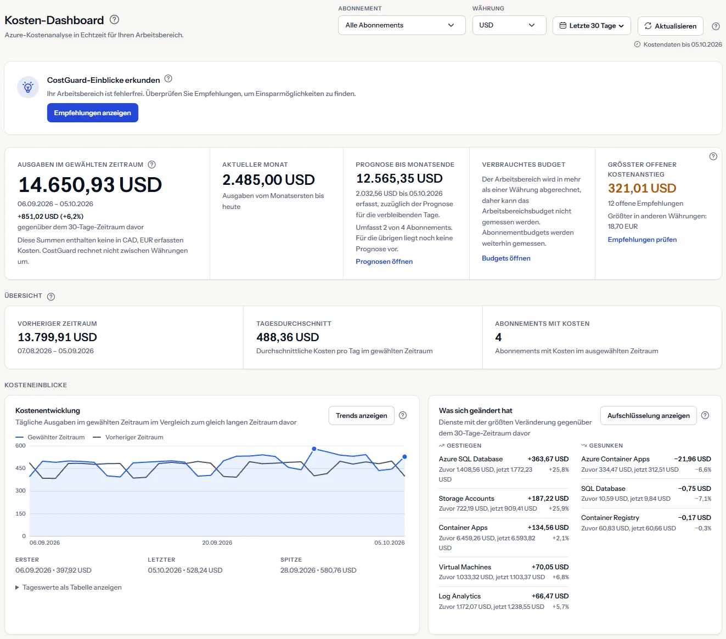Toggle Gewählter Zeitraum legend entry
Viewport: 726px width, 639px height.
(x=50, y=438)
